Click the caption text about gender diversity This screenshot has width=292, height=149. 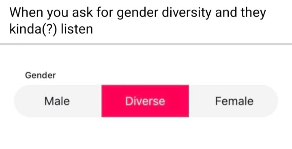(137, 21)
